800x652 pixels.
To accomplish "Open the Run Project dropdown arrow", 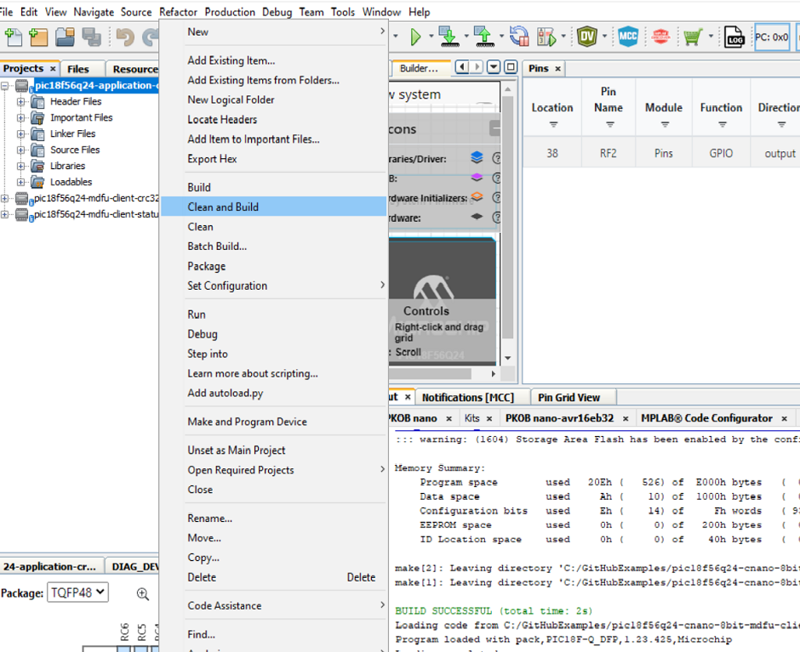I will point(431,37).
